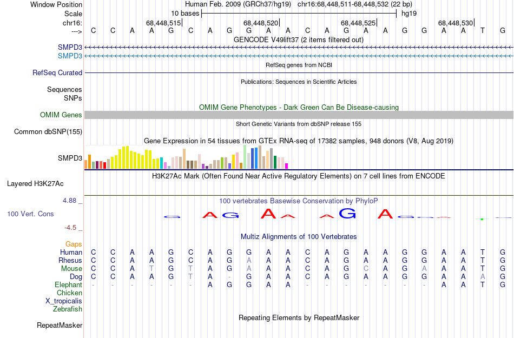This screenshot has height=338, width=514.
Task: Open the Common dbSNP(155) track label
Action: (x=48, y=131)
